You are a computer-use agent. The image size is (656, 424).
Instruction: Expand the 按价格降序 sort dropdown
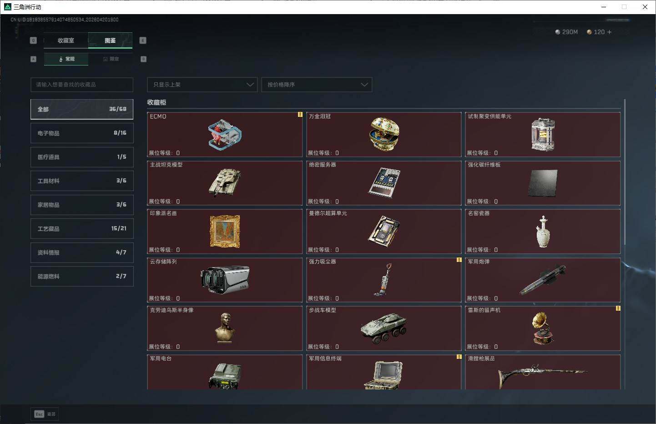point(317,85)
